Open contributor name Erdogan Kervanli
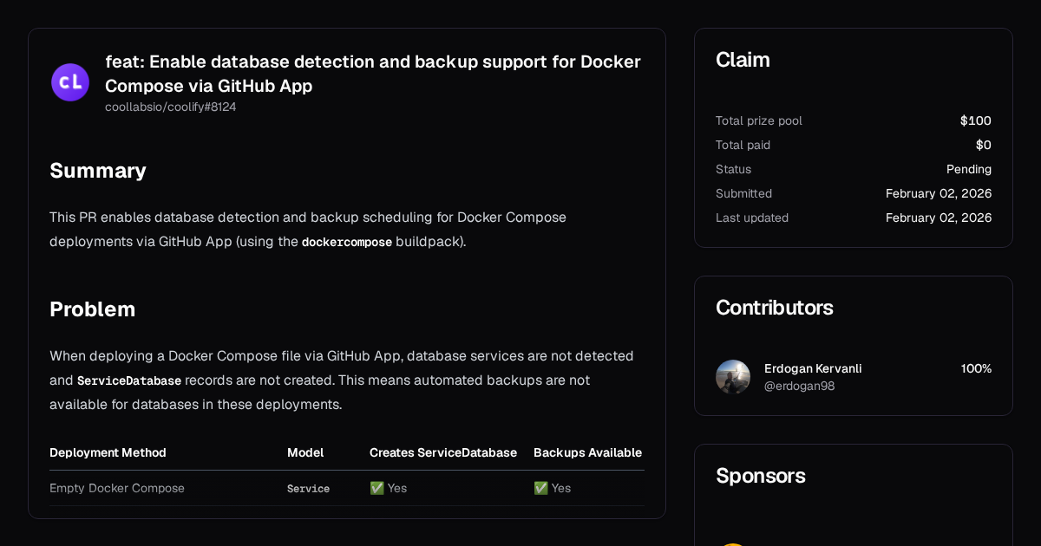The image size is (1041, 546). pos(813,368)
